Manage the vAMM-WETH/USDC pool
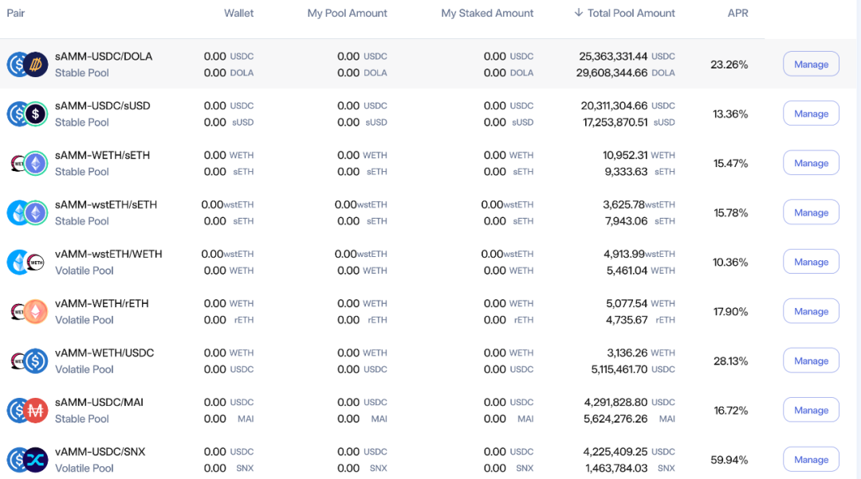The width and height of the screenshot is (861, 479). [x=811, y=360]
